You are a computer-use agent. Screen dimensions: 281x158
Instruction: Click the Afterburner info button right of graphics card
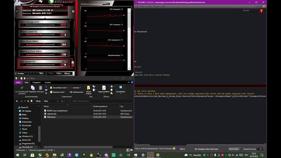coord(73,11)
